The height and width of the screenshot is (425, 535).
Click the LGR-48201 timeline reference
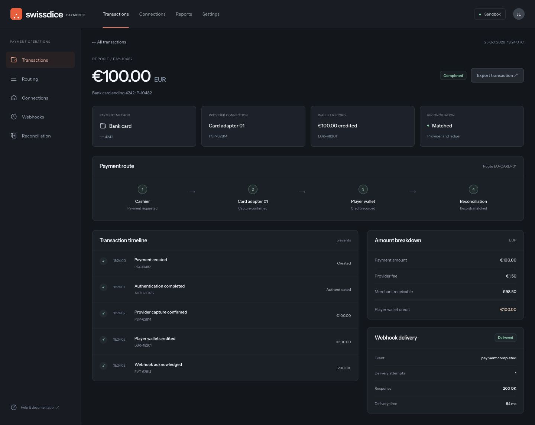143,345
